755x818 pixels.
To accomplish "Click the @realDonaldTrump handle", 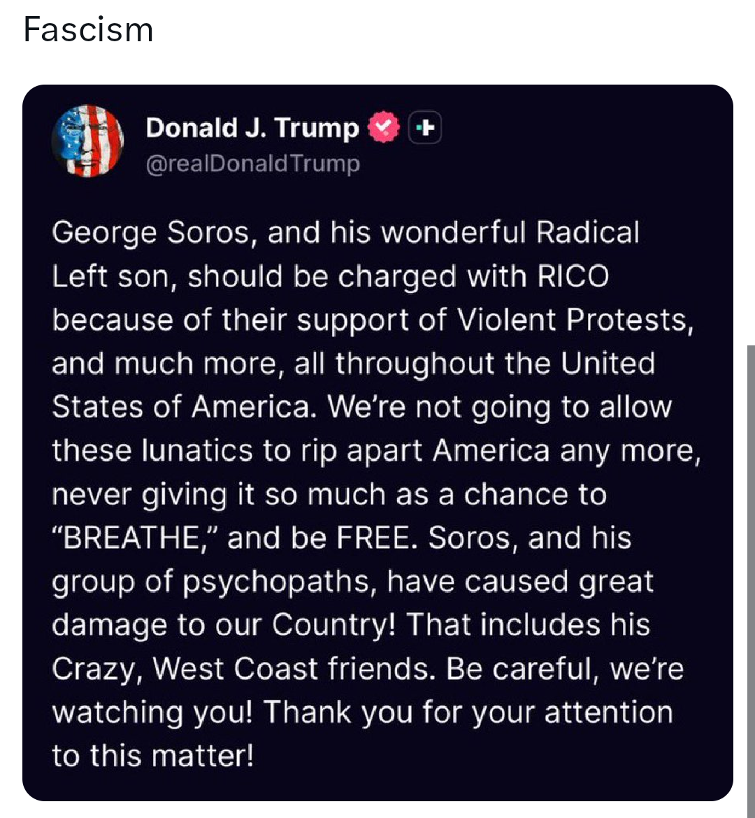I will [x=253, y=164].
